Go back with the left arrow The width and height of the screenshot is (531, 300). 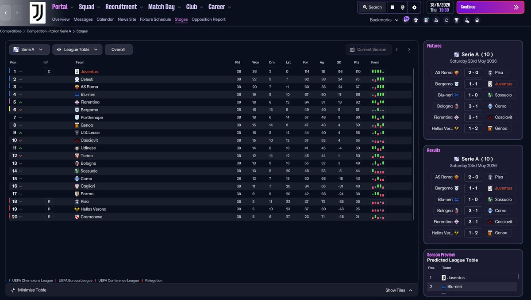point(6,13)
